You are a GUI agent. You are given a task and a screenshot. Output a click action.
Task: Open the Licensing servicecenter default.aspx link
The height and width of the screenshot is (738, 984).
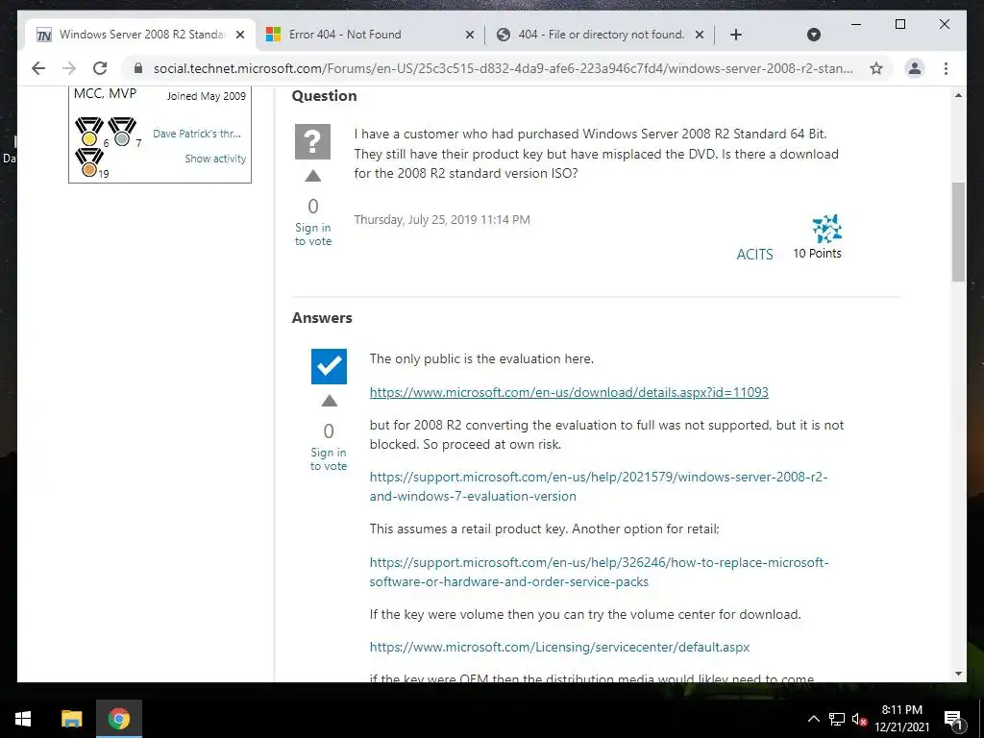click(559, 647)
